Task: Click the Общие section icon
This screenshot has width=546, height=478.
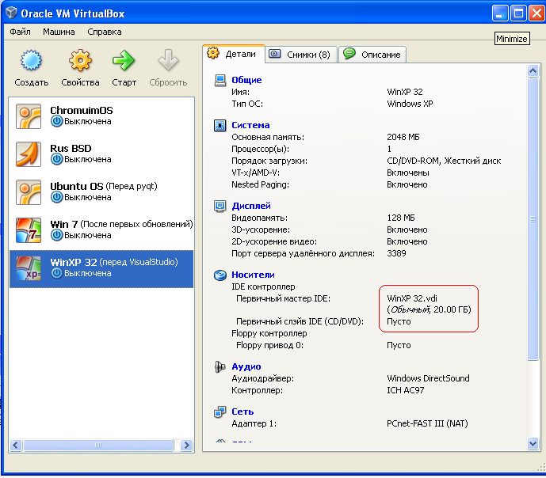Action: 220,80
